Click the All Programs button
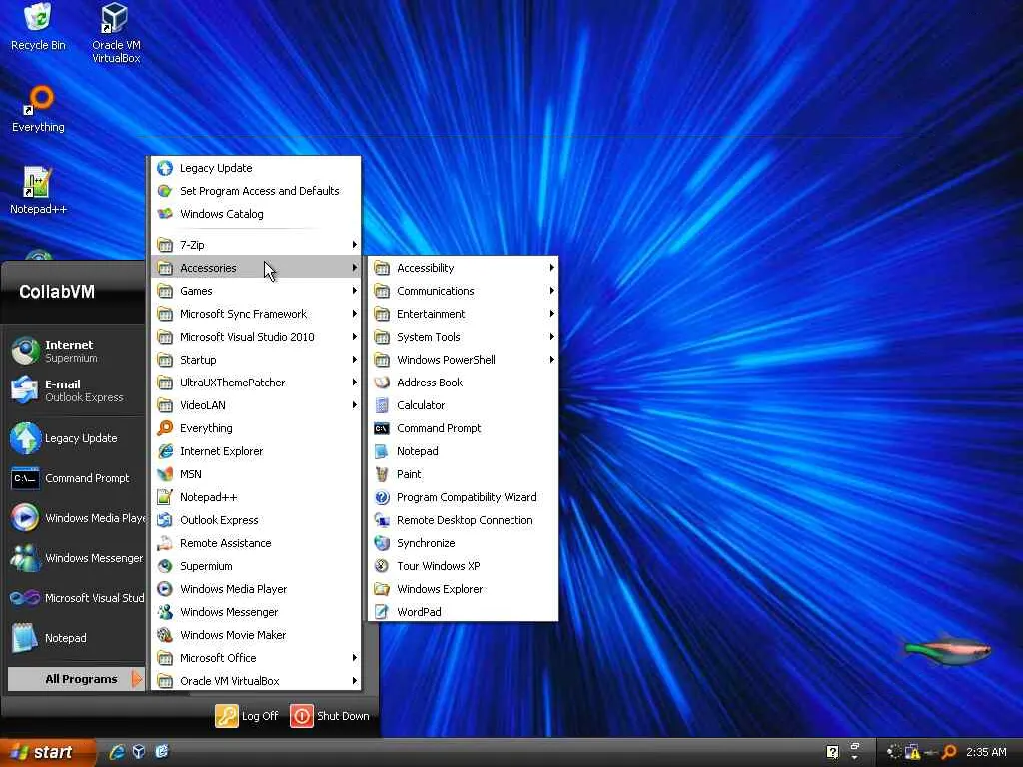 (x=75, y=679)
